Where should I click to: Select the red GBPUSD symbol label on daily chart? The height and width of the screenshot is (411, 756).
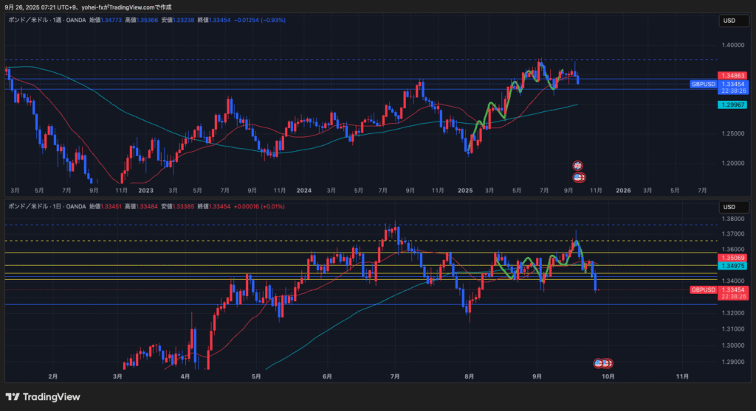704,290
